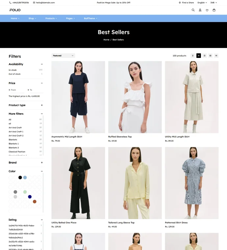Collapse the listing filter section
The width and height of the screenshot is (227, 250).
click(42, 220)
